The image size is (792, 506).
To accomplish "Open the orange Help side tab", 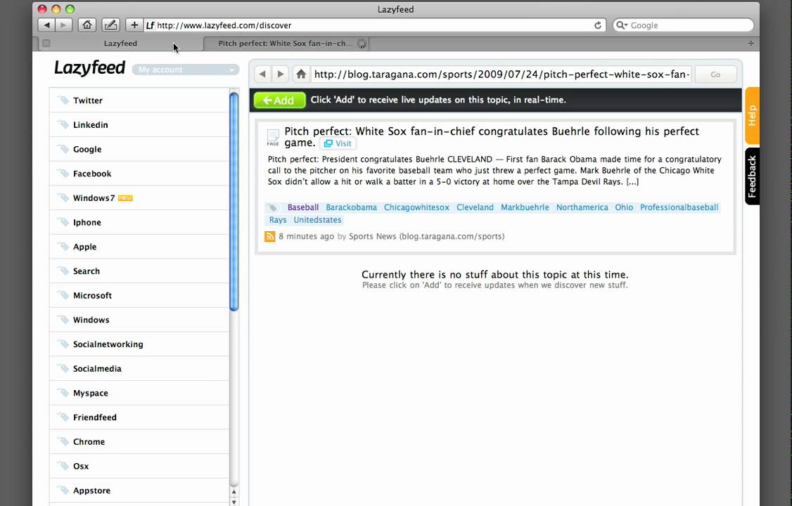I will (x=752, y=115).
